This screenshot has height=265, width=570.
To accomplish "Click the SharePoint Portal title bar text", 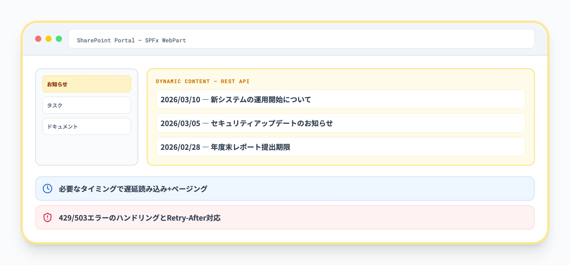I will click(x=131, y=40).
